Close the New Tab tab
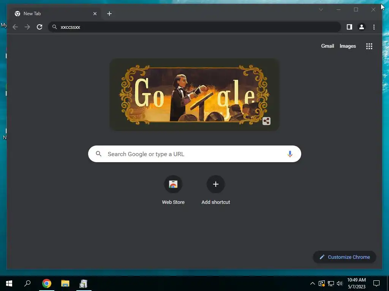The width and height of the screenshot is (389, 291). click(95, 14)
